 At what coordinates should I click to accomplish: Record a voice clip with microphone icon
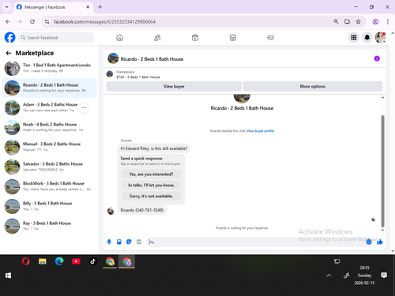pyautogui.click(x=109, y=242)
